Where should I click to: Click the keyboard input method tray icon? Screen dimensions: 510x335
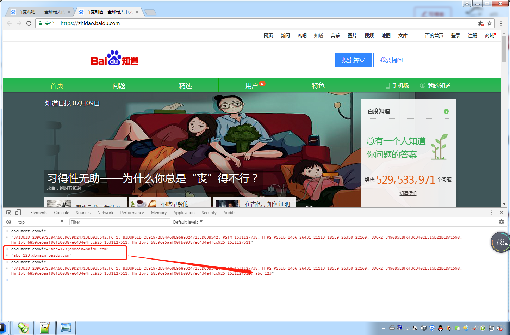[x=392, y=327]
